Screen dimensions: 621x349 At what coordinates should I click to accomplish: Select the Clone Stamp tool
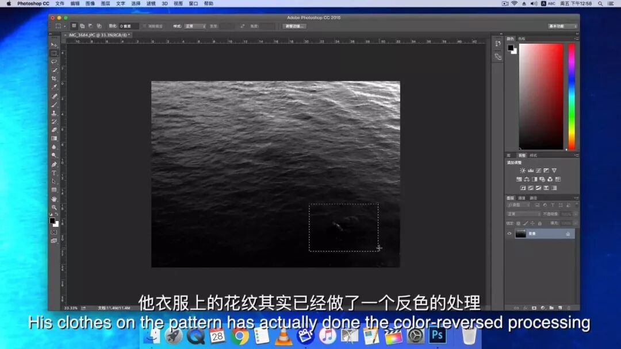point(54,113)
